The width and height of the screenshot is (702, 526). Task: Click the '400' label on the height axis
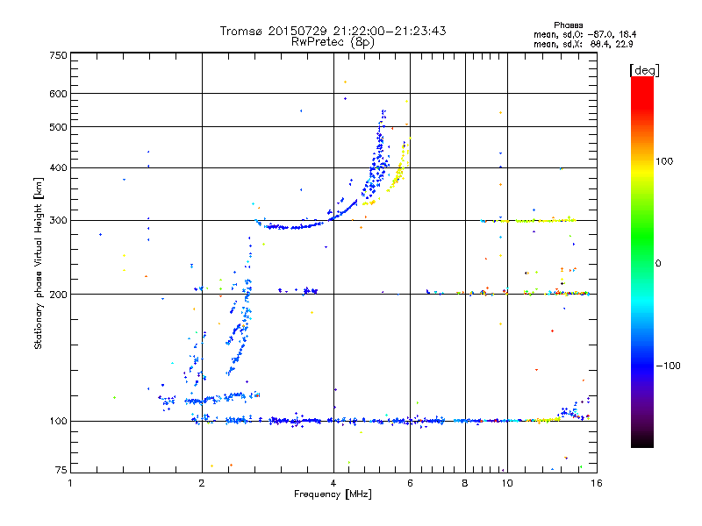coord(59,167)
